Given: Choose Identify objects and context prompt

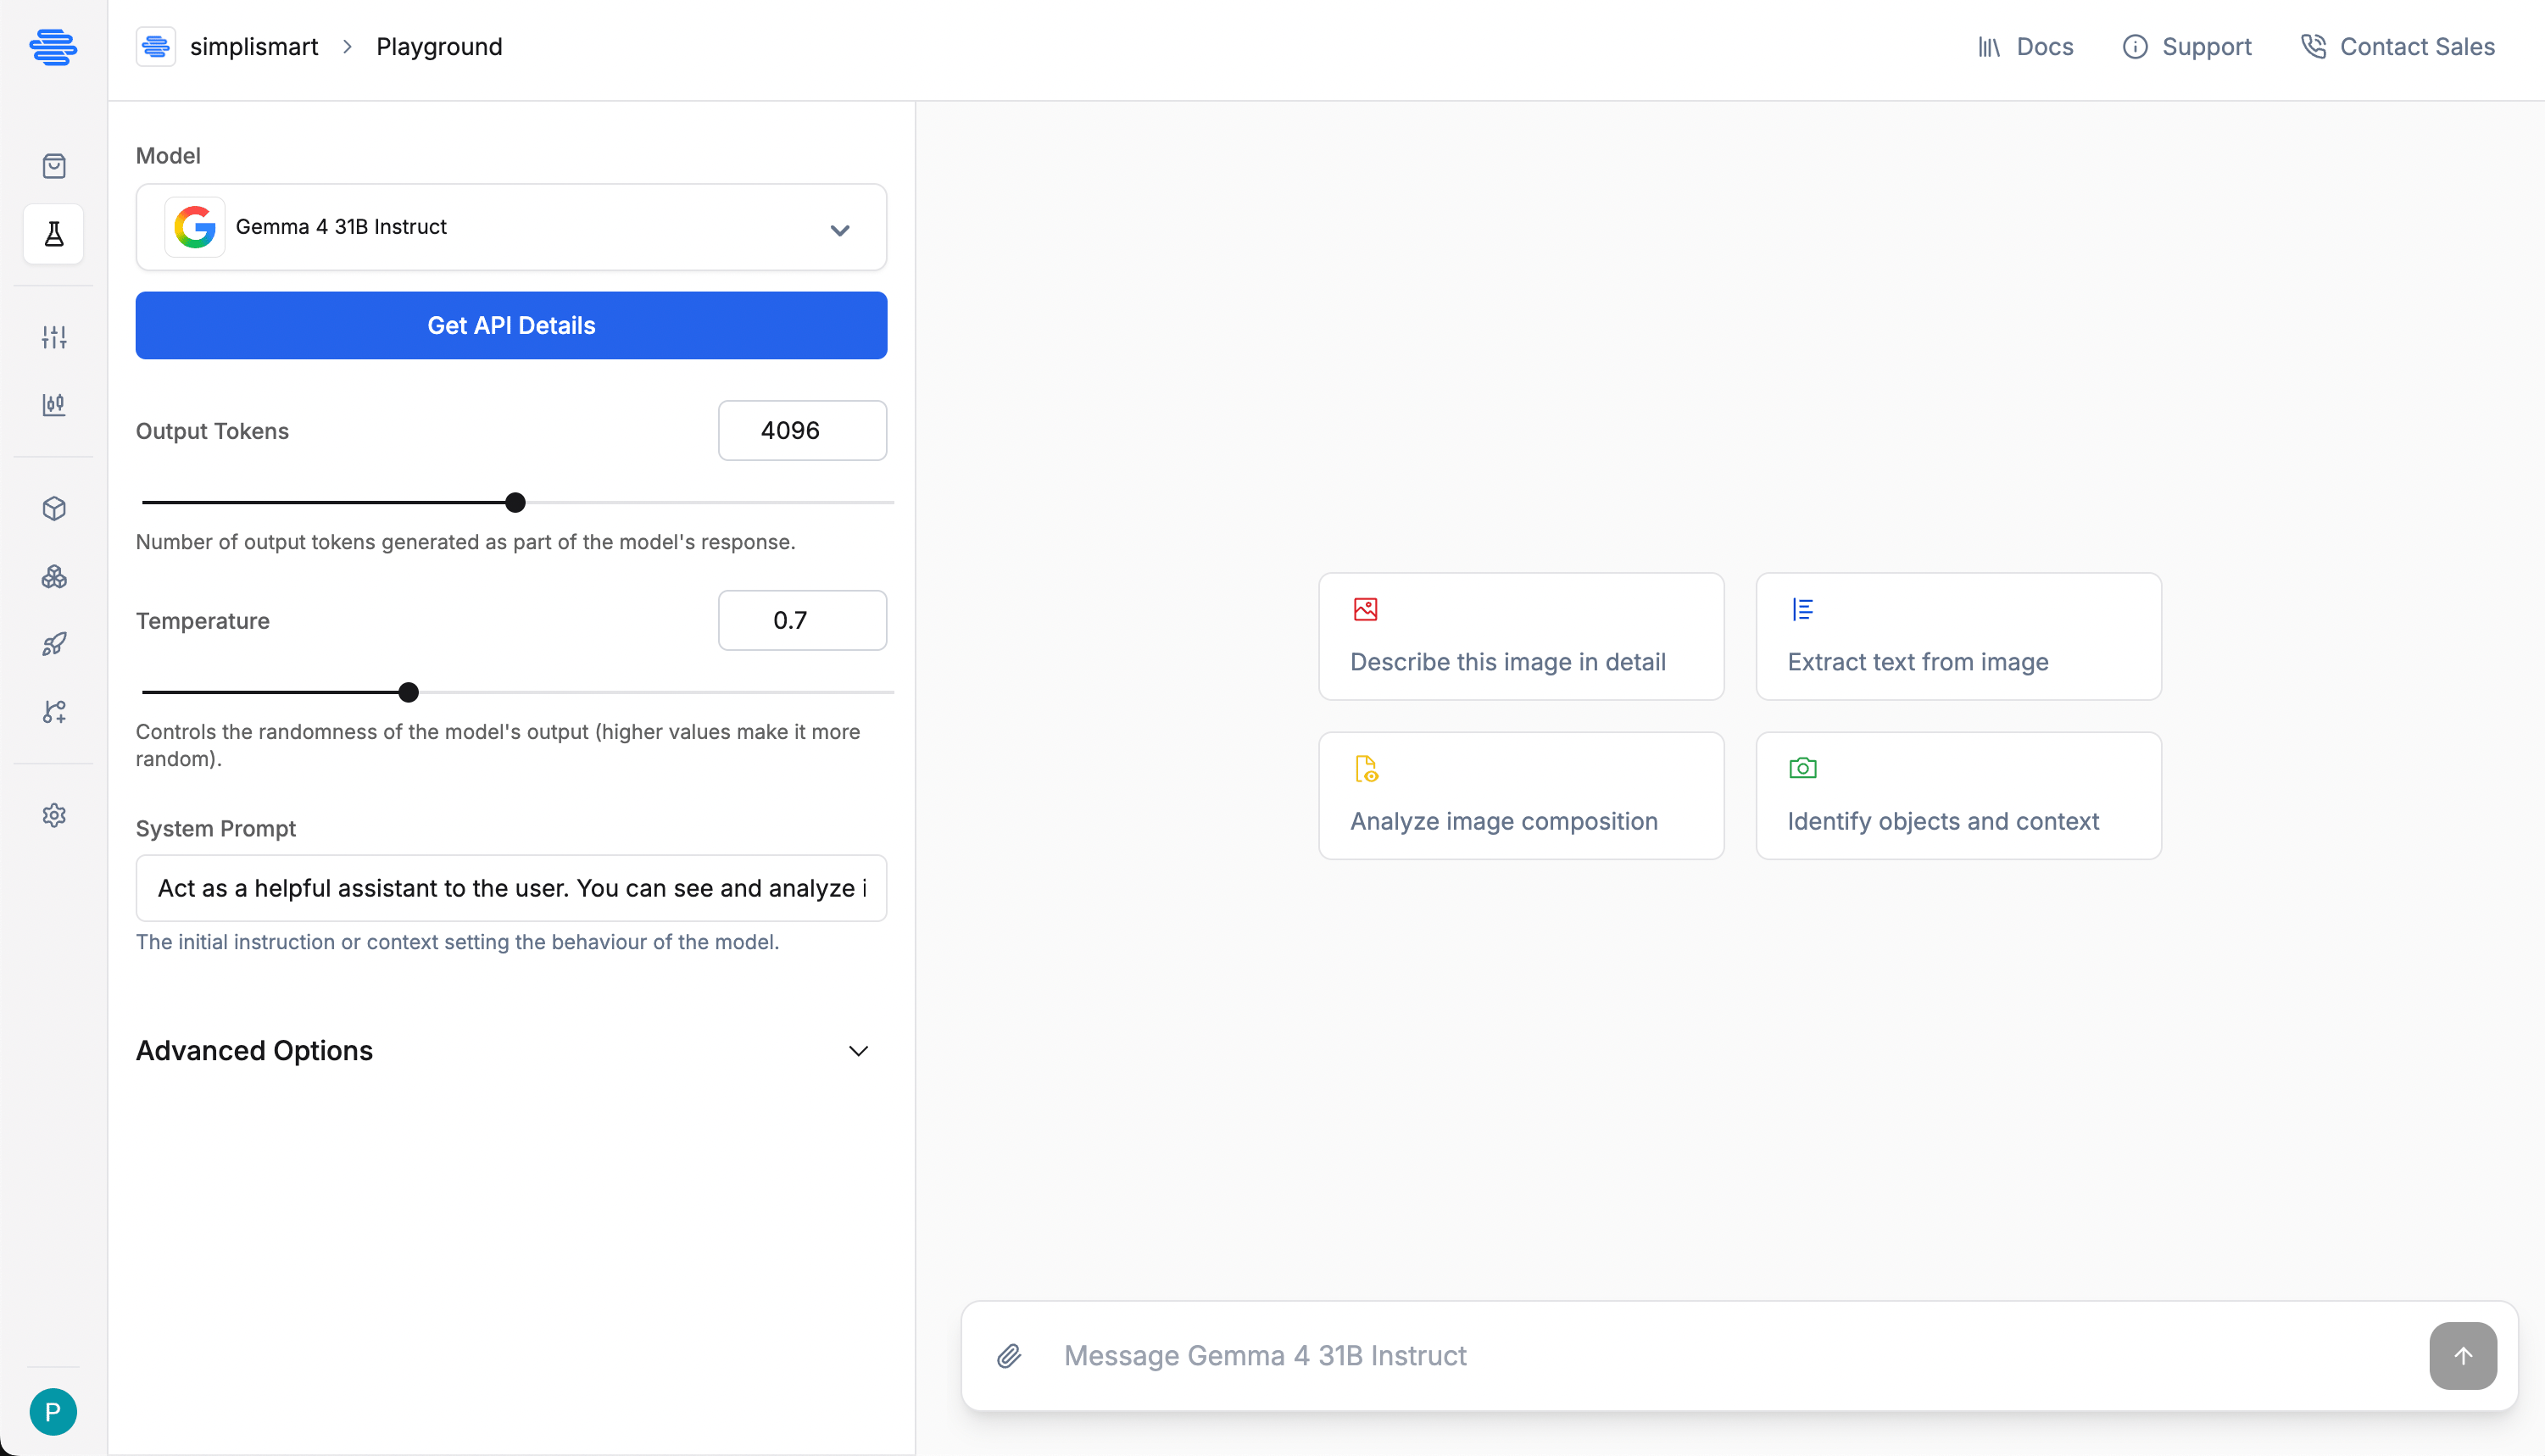Looking at the screenshot, I should pos(1958,795).
